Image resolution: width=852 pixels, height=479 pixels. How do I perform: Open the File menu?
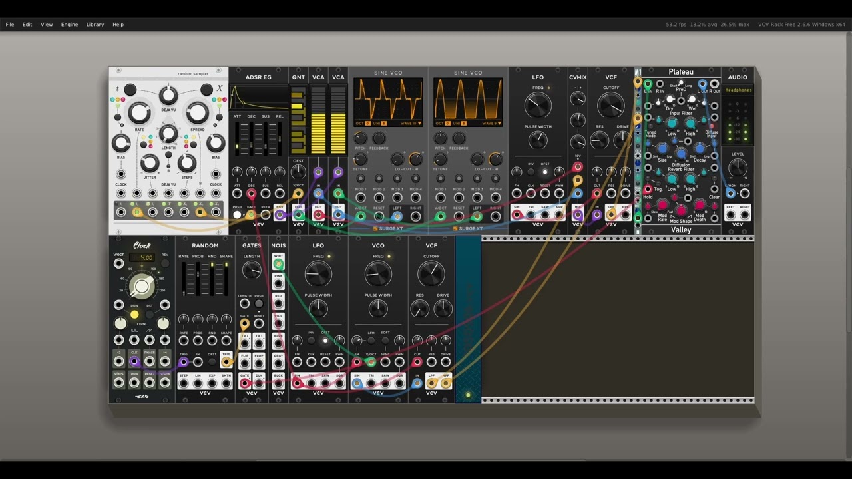coord(10,25)
